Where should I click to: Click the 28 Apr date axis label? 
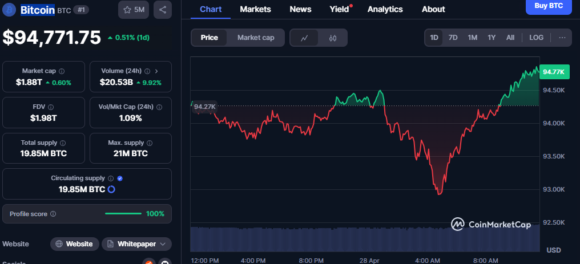tap(368, 261)
